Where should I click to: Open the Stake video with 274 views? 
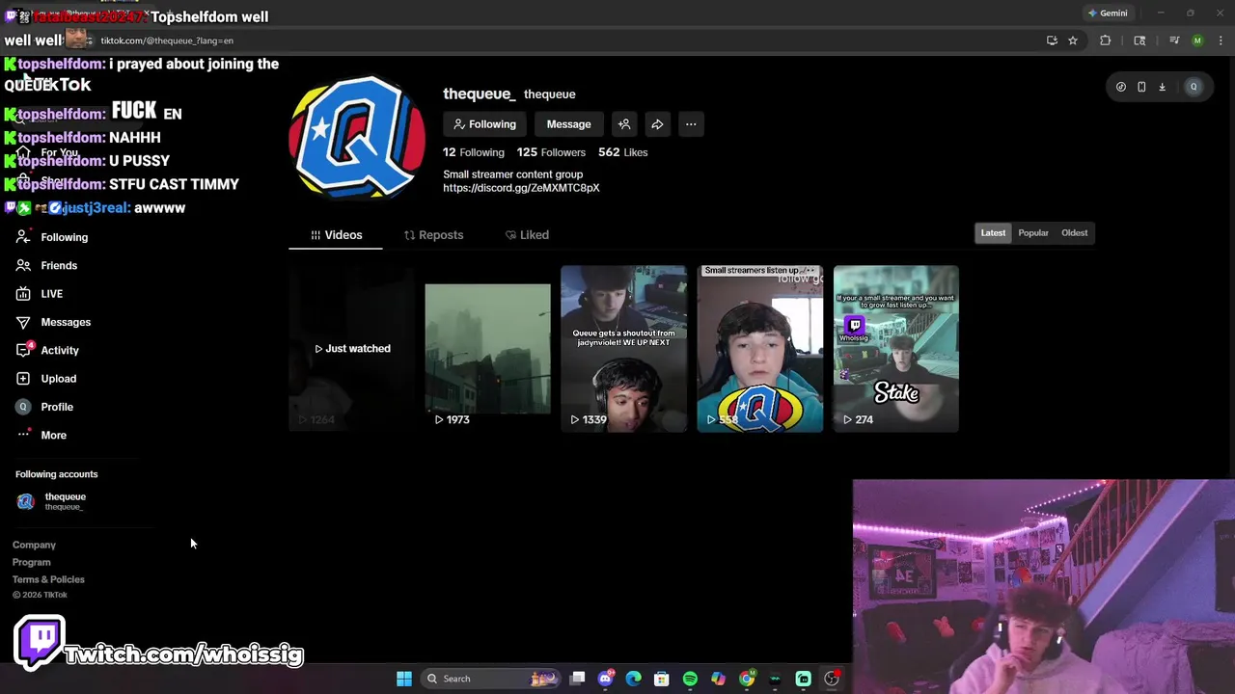tap(896, 348)
